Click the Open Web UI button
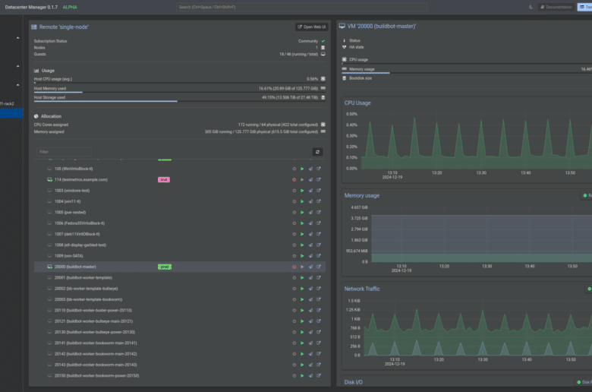Viewport: 592px width, 392px height. coord(311,27)
